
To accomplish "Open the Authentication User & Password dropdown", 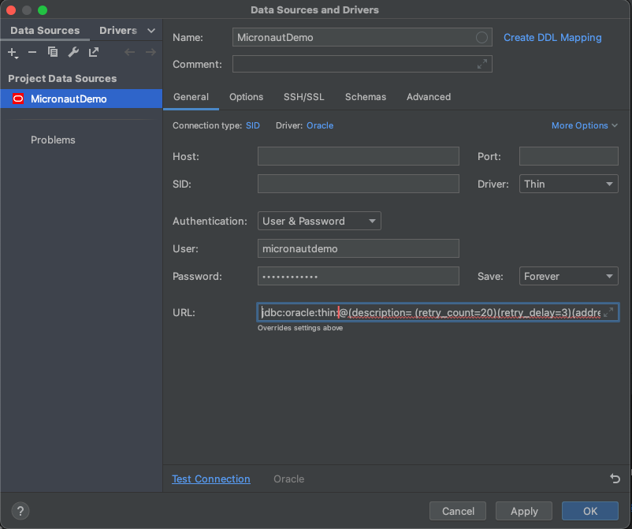I will point(319,221).
